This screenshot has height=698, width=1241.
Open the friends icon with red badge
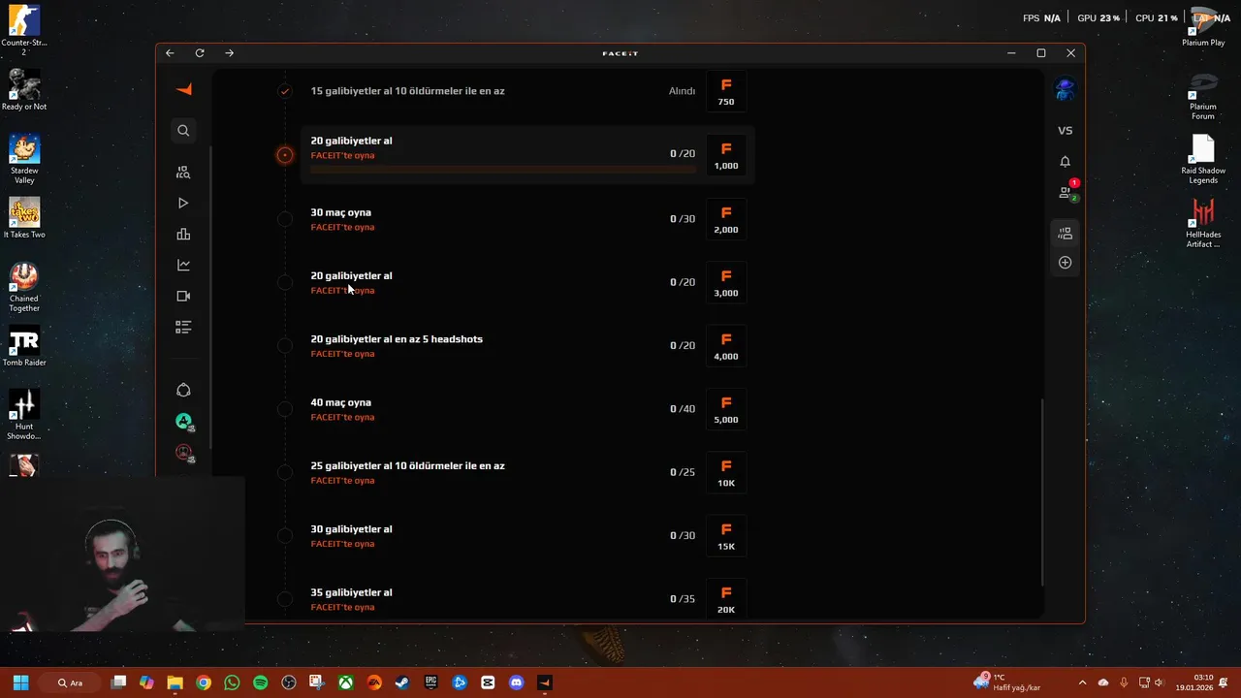pos(1066,191)
